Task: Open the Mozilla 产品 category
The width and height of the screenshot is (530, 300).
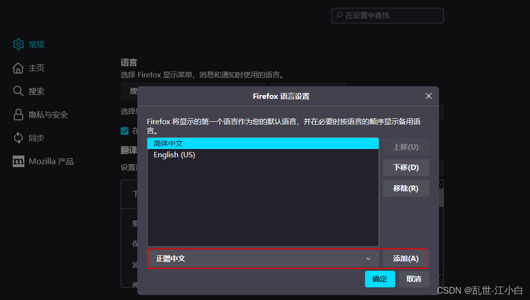Action: click(51, 161)
